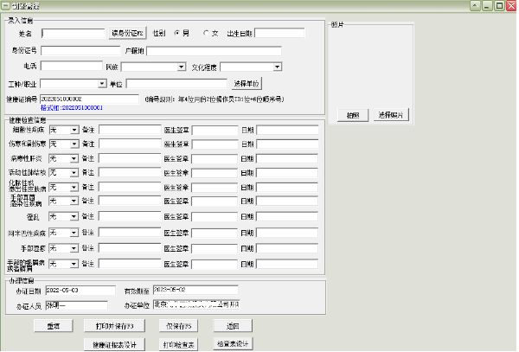Click the 选择照片 button

(392, 115)
